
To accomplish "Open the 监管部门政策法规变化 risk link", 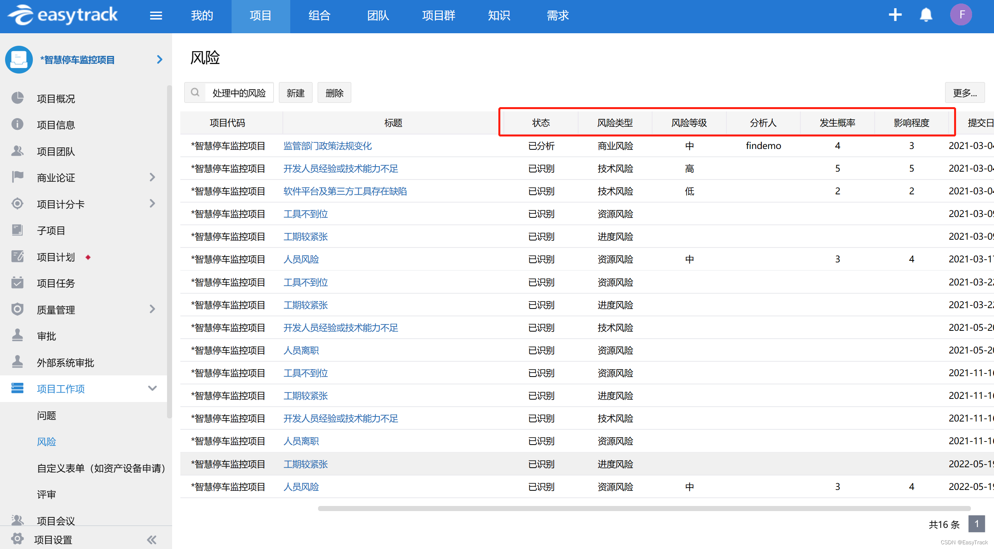I will (x=327, y=146).
